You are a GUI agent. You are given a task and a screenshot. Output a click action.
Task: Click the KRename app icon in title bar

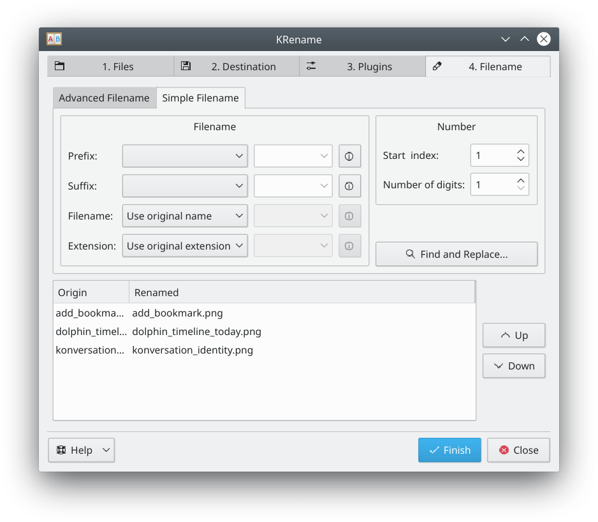point(54,39)
